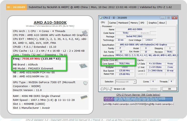Viewport: 187px width, 121px height.
Task: Open the Mainboard tab
Action: (123, 23)
